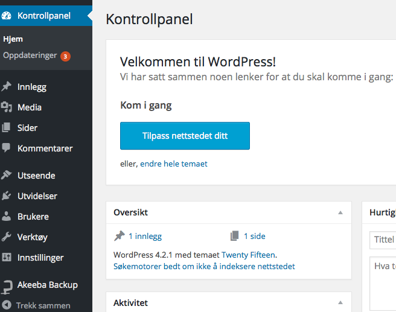Click the Kommentarer speech bubble icon

tap(6, 148)
